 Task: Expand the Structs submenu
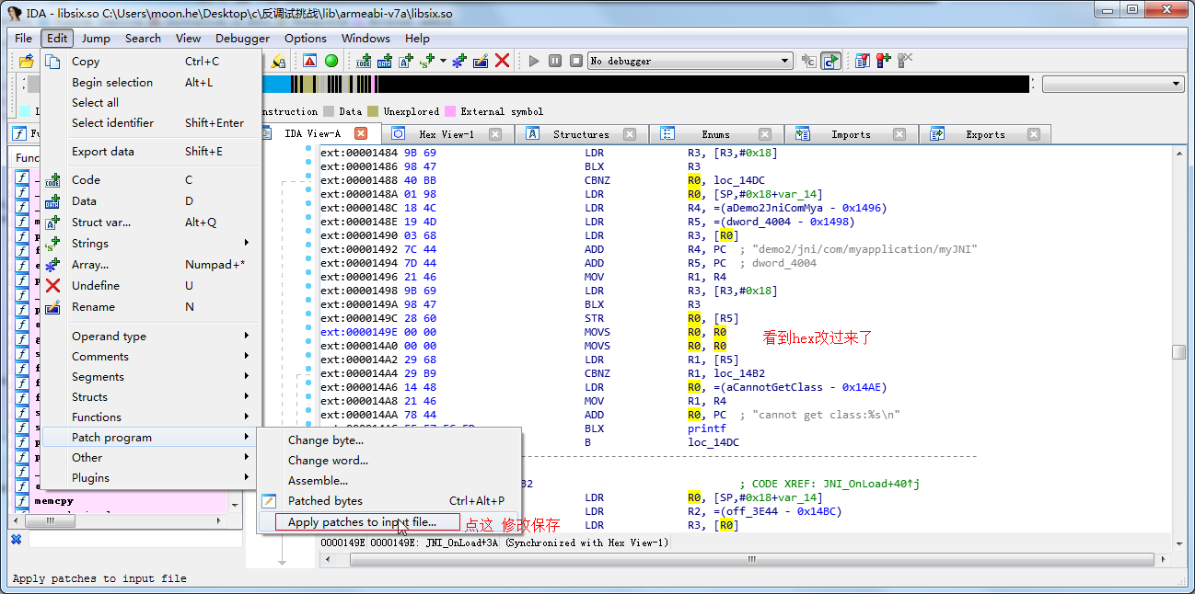(x=151, y=396)
